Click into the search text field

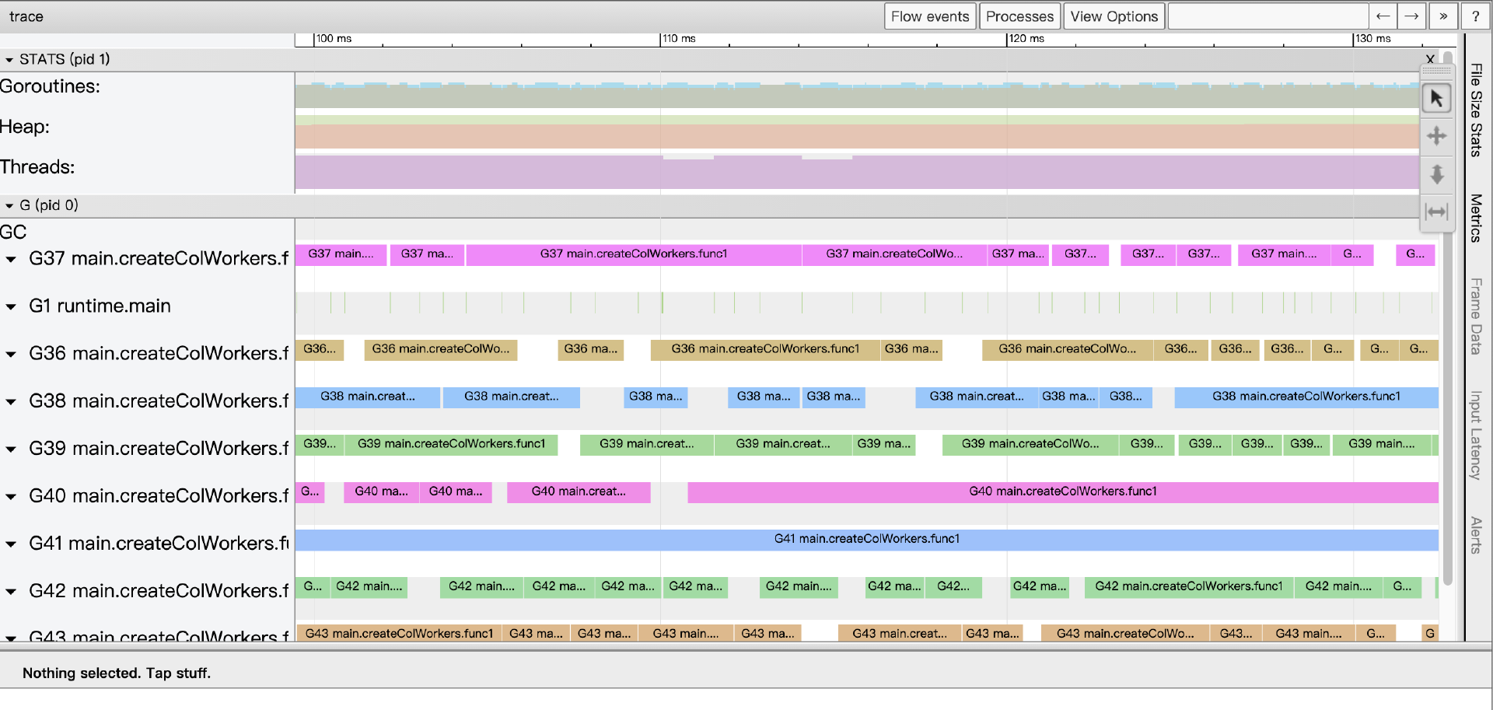pyautogui.click(x=1267, y=16)
